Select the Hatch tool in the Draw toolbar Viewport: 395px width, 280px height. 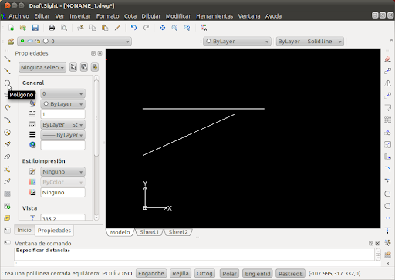pos(7,194)
